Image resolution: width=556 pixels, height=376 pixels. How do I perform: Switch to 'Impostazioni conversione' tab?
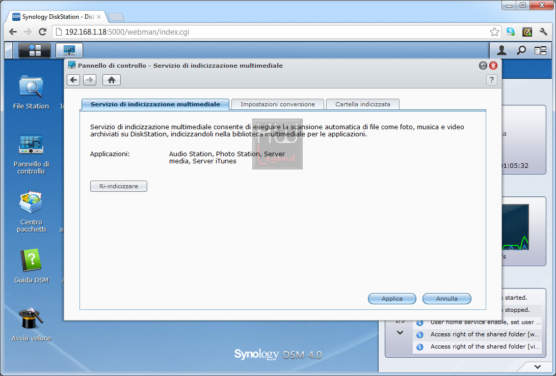(278, 104)
